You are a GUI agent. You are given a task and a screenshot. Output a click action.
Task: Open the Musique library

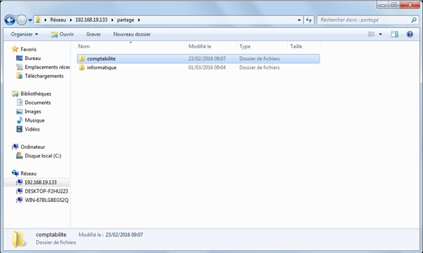tap(34, 121)
